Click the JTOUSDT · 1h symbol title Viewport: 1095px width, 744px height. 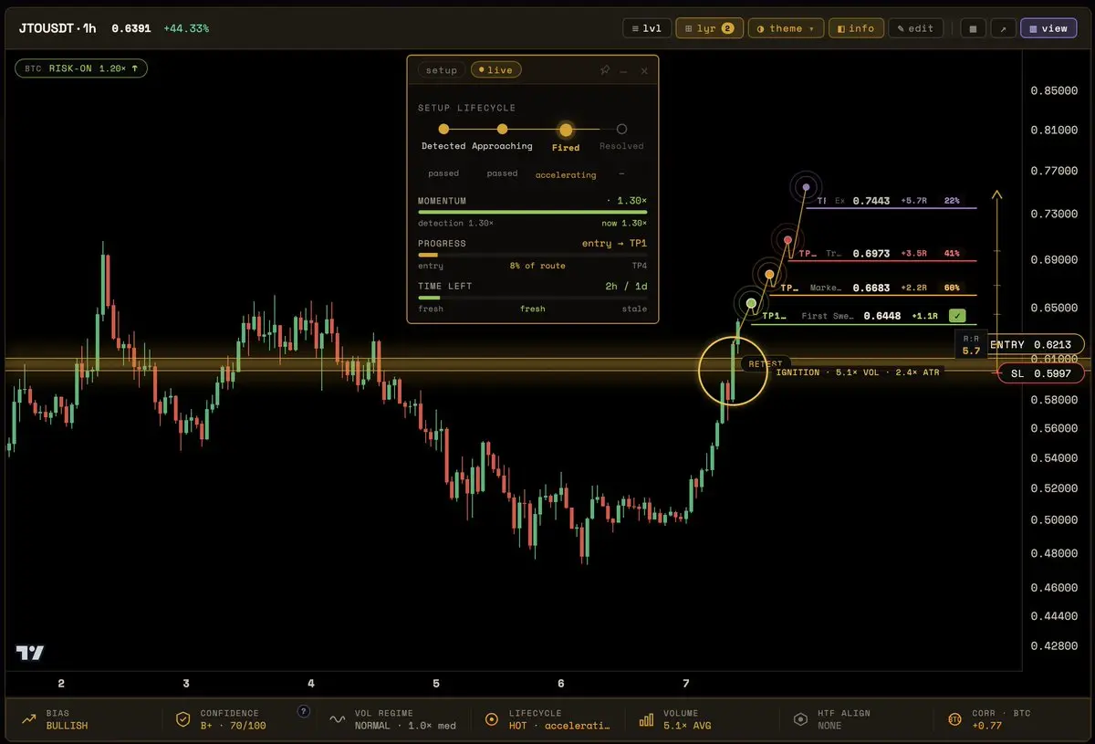pyautogui.click(x=57, y=28)
